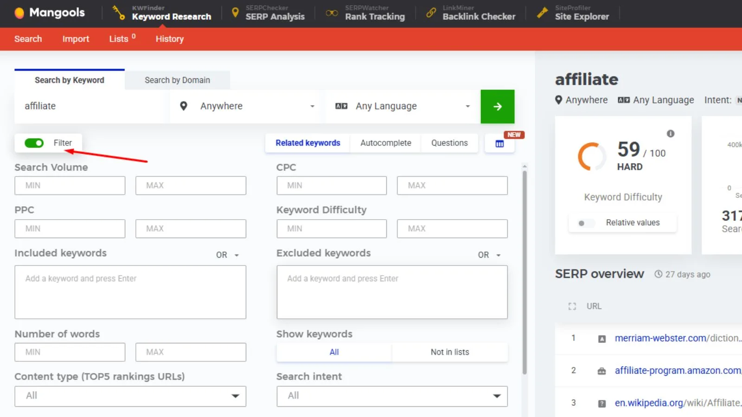Click the type icon beside wikipedia result
The width and height of the screenshot is (742, 417).
(x=602, y=404)
